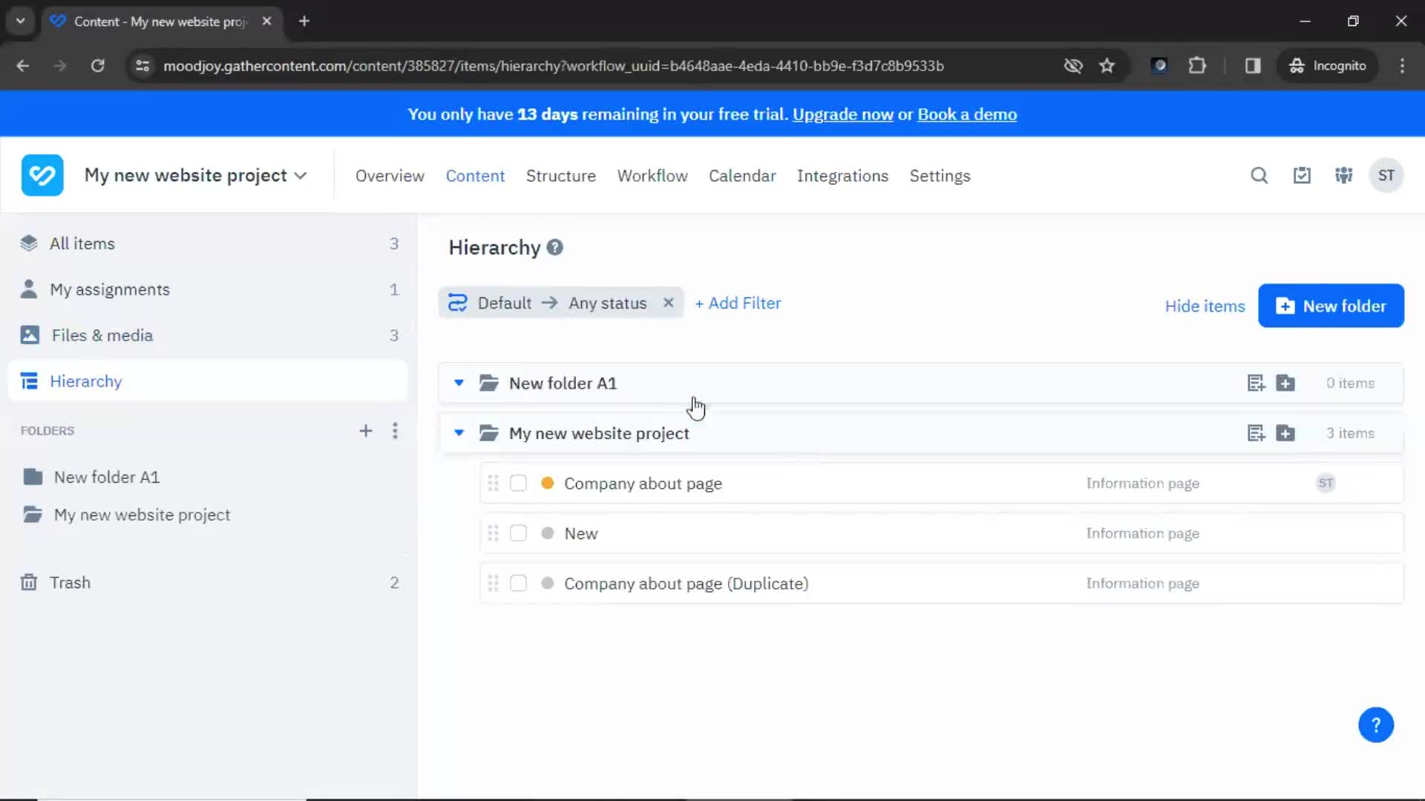Click the Hierarchy help question mark icon
1425x801 pixels.
[554, 248]
